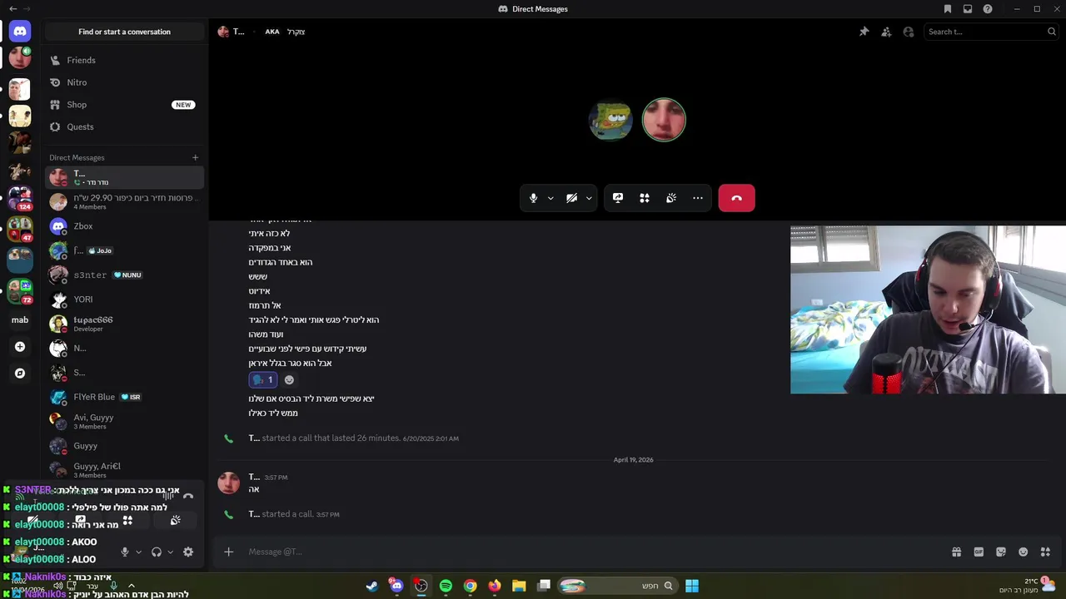Focus the header search box

990,32
